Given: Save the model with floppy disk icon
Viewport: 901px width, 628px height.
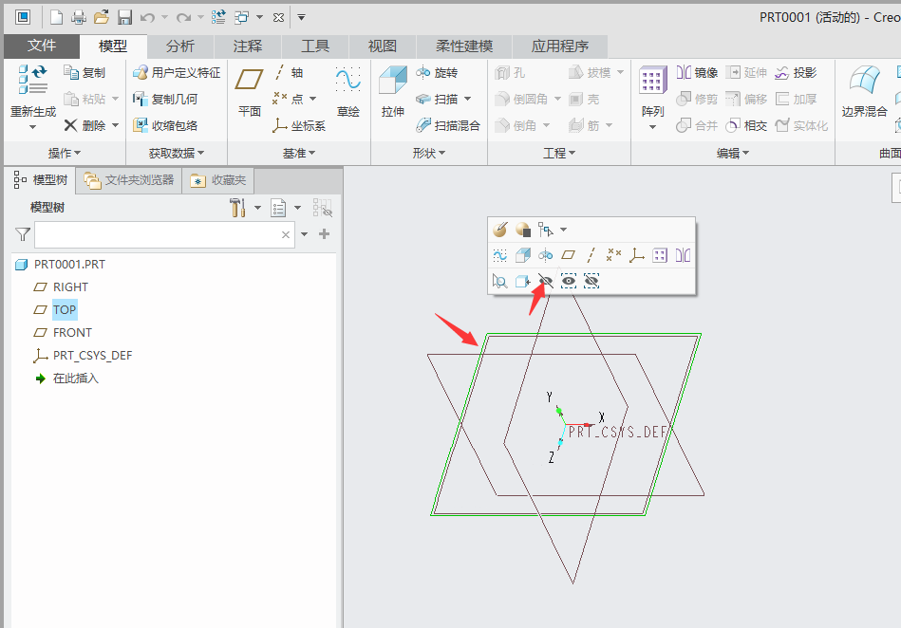Looking at the screenshot, I should click(x=124, y=18).
